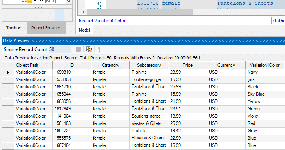Click the verify data preview icon
The width and height of the screenshot is (285, 150).
click(89, 49)
